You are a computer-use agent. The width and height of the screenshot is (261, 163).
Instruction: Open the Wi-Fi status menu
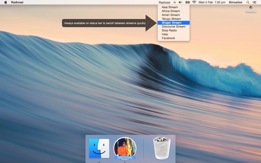pos(194,2)
